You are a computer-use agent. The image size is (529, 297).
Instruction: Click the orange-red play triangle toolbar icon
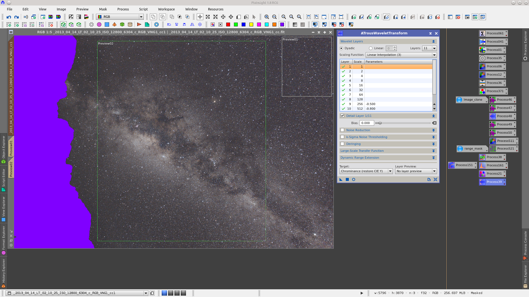point(139,24)
